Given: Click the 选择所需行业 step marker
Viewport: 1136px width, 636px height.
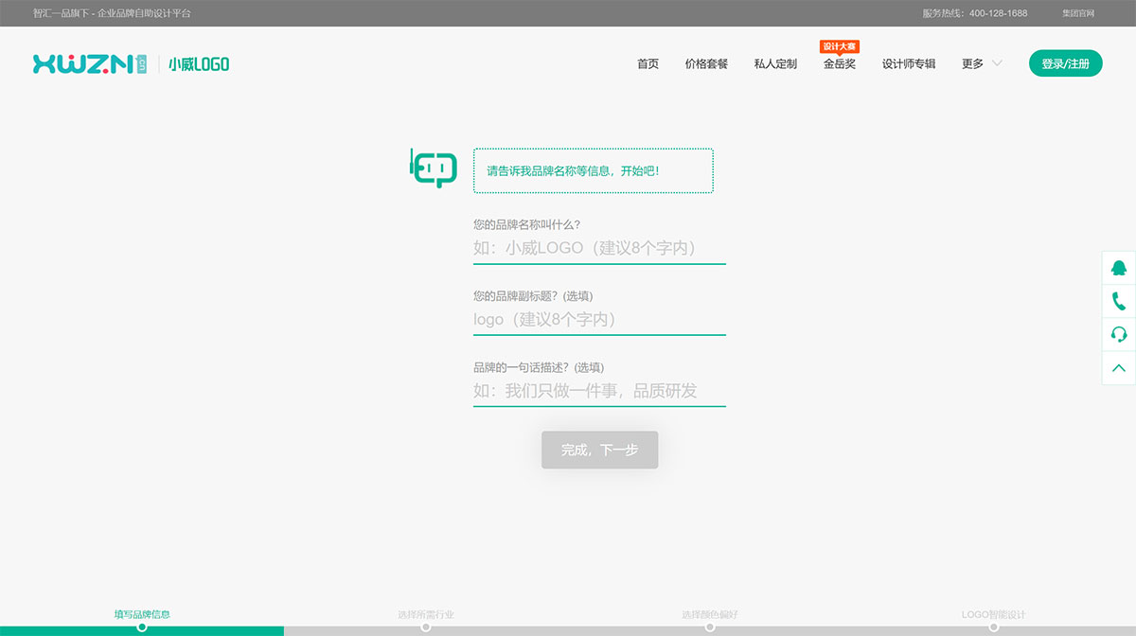Looking at the screenshot, I should [x=426, y=613].
